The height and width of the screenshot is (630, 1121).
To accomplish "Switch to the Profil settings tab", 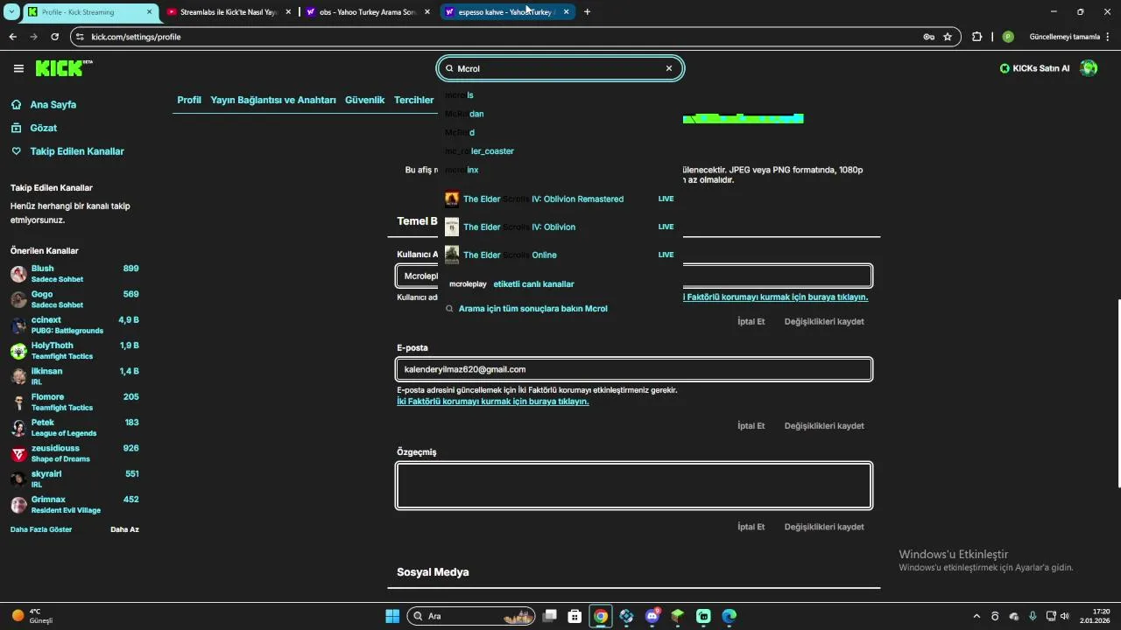I will tap(189, 100).
